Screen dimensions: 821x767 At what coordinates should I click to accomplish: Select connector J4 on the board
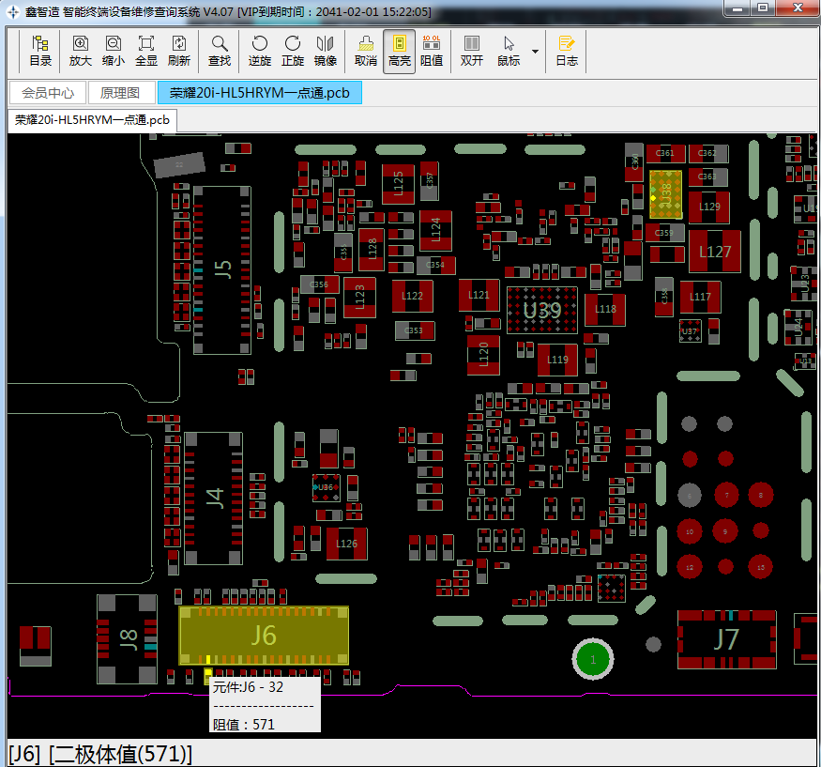click(214, 499)
